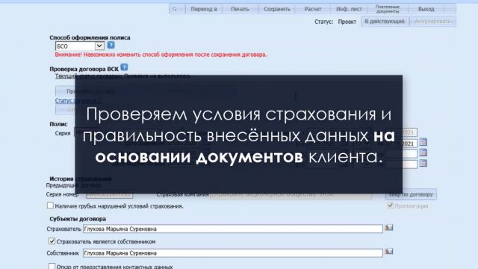Check 'Наличие грубых нарушений условий страхования'
The image size is (478, 269).
point(50,205)
